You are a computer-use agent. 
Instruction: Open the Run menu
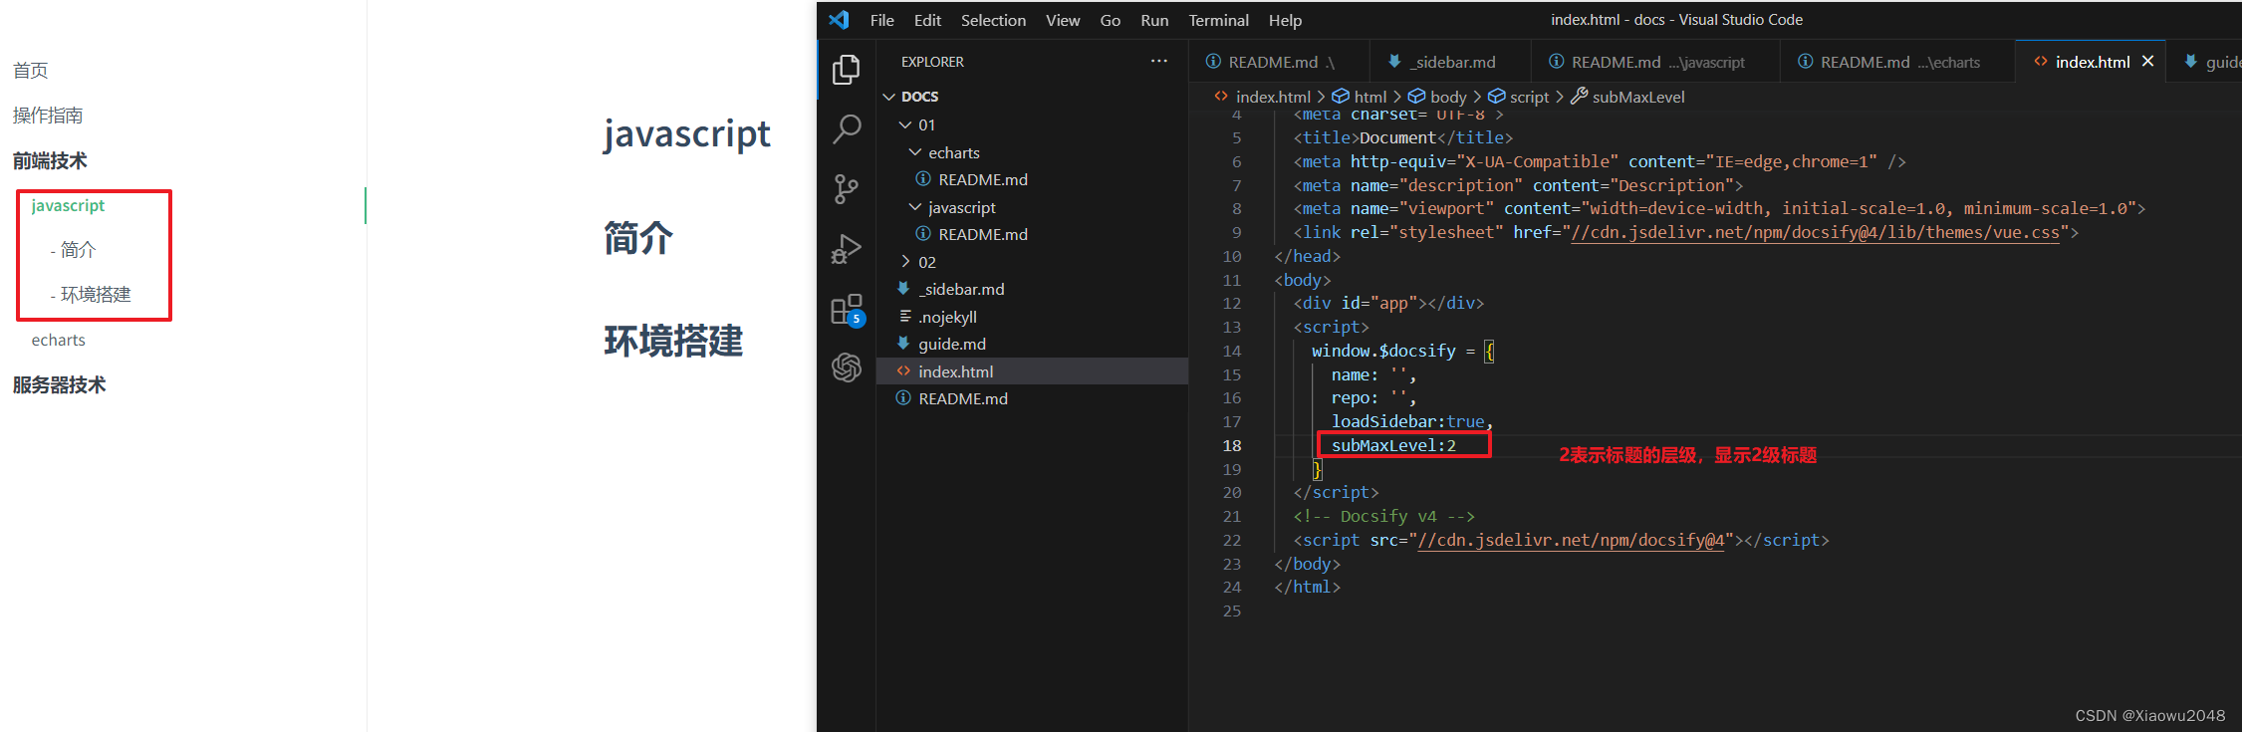[x=1154, y=20]
